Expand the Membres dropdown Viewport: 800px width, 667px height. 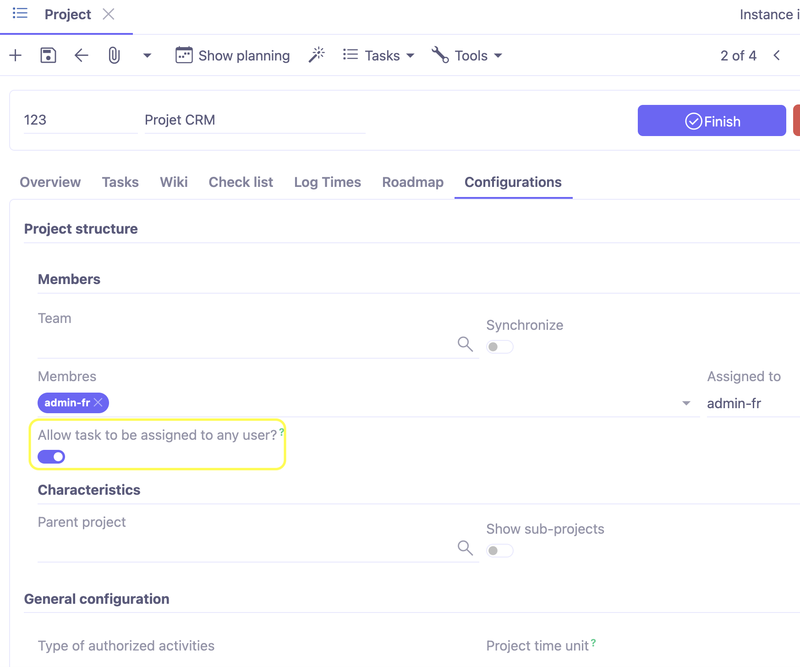[x=686, y=403]
